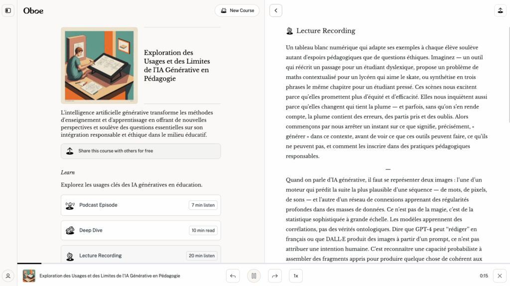Select the Lecture Recording item
Image resolution: width=510 pixels, height=286 pixels.
pyautogui.click(x=140, y=255)
